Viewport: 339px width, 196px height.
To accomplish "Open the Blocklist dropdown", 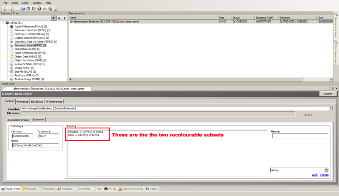I will (330, 108).
